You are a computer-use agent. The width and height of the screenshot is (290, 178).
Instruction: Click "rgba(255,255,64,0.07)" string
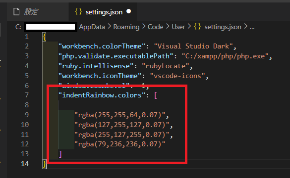120,115
